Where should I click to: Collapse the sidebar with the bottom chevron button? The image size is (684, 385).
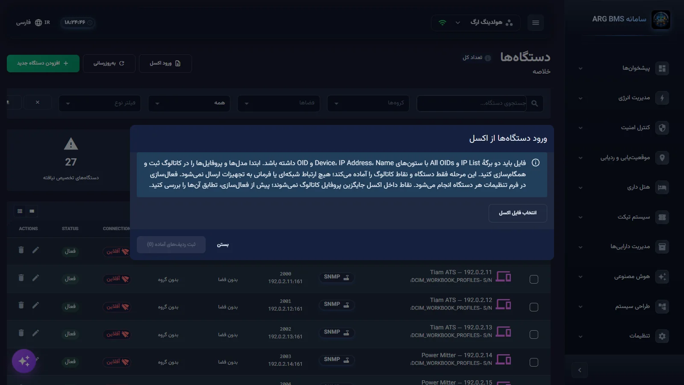pos(580,370)
